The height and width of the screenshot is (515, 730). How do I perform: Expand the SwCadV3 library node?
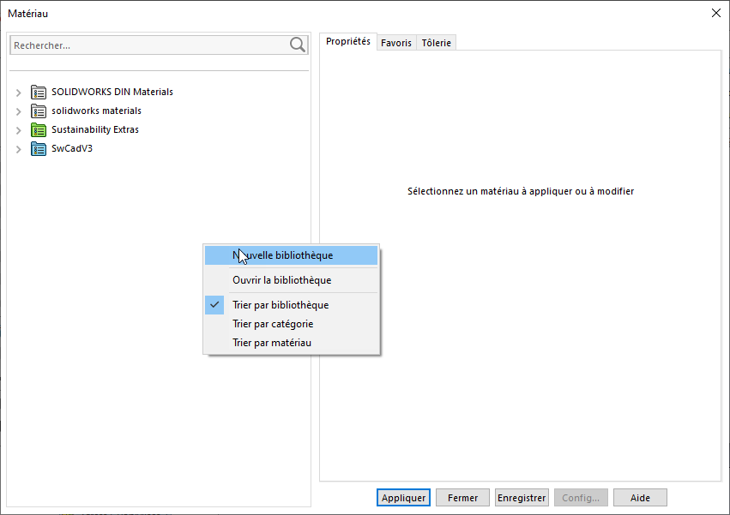pyautogui.click(x=19, y=149)
